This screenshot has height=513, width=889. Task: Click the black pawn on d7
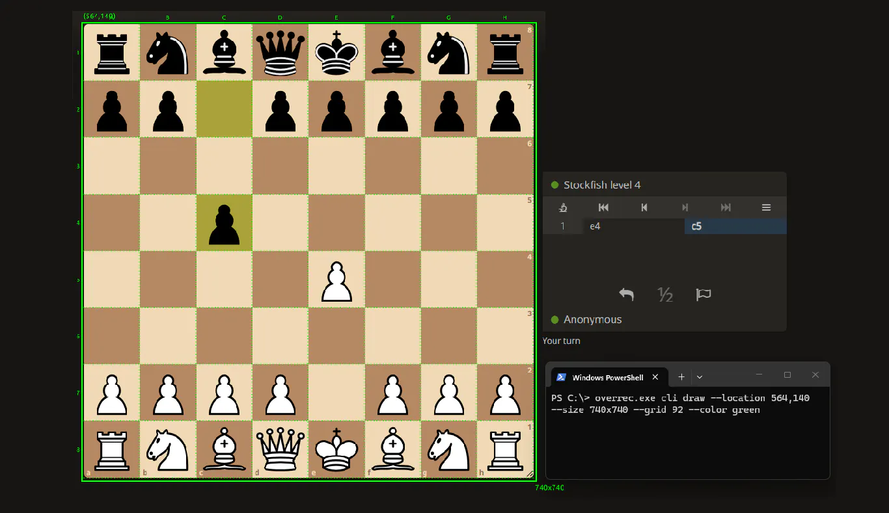point(280,110)
